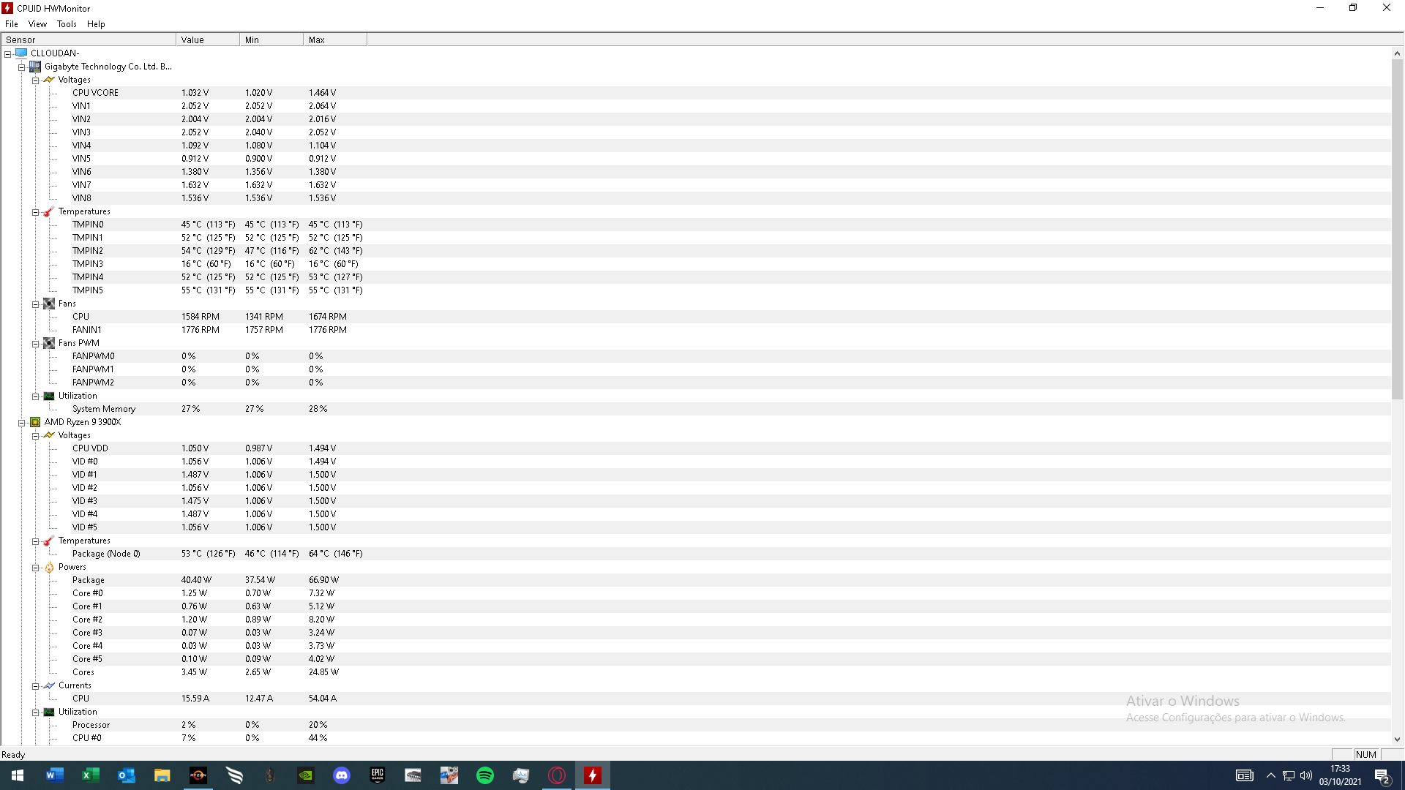Click the Max column header

(x=335, y=39)
